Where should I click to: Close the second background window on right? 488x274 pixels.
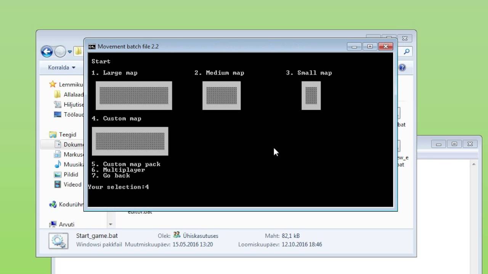[470, 144]
